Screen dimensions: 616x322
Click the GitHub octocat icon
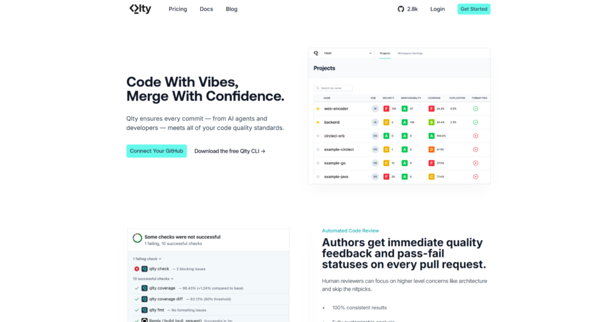(401, 9)
